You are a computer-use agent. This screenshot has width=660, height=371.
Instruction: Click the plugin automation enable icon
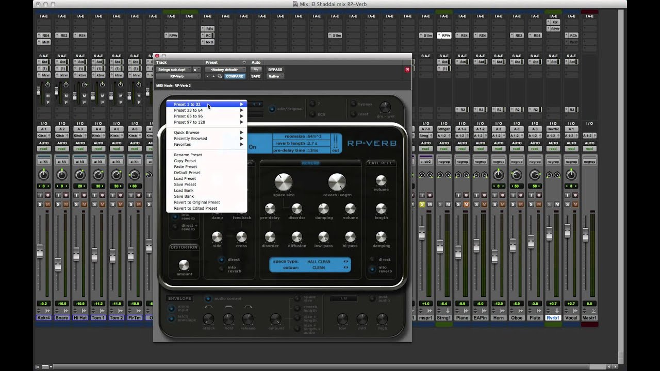click(x=255, y=70)
